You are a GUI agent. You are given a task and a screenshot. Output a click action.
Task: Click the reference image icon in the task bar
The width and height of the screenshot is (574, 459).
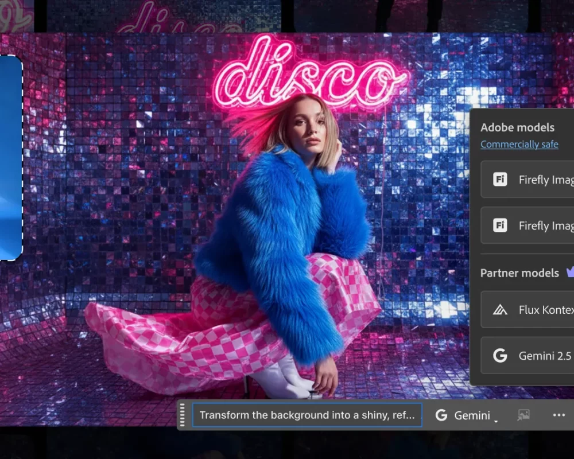pyautogui.click(x=523, y=415)
